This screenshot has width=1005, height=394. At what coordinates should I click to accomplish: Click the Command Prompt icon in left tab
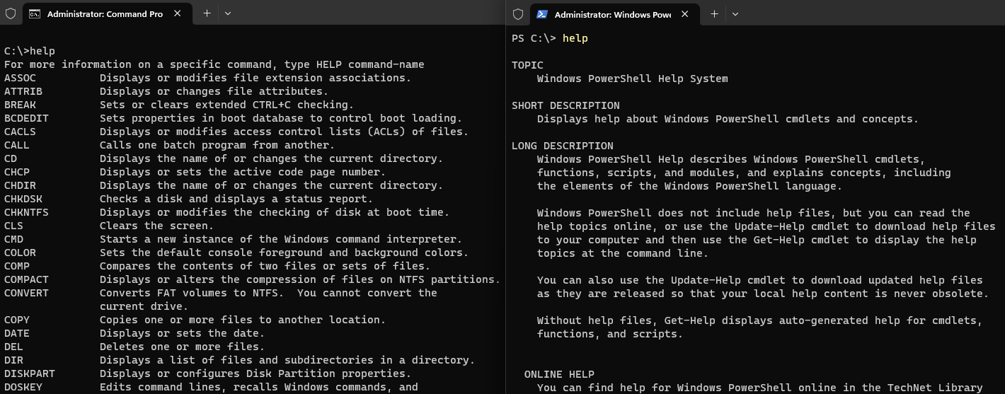point(35,13)
